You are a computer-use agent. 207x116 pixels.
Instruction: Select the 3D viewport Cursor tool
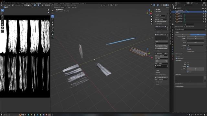click(x=52, y=13)
